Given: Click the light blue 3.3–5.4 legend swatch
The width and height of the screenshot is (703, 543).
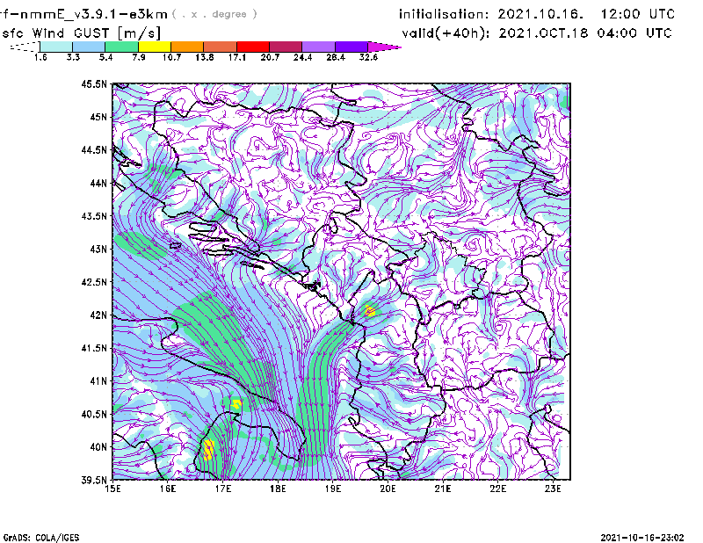Looking at the screenshot, I should tap(89, 47).
